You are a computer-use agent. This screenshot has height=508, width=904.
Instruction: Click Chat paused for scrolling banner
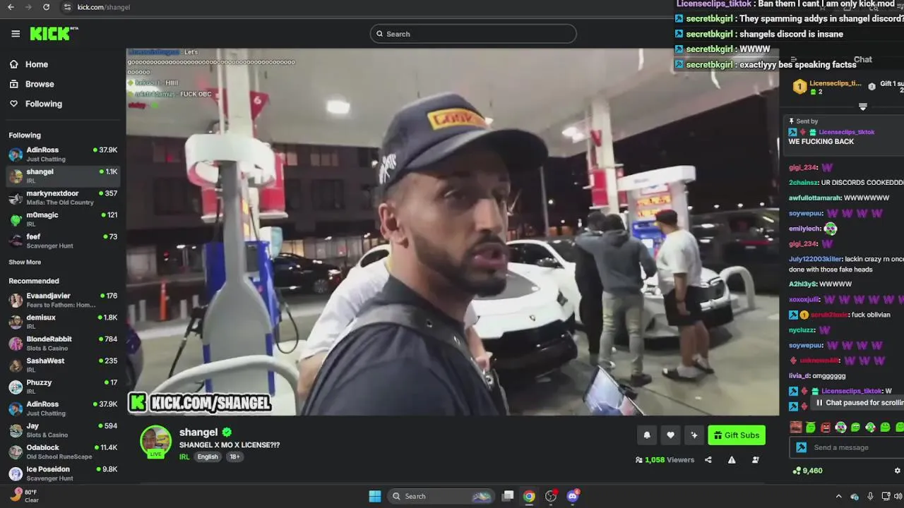pyautogui.click(x=859, y=403)
